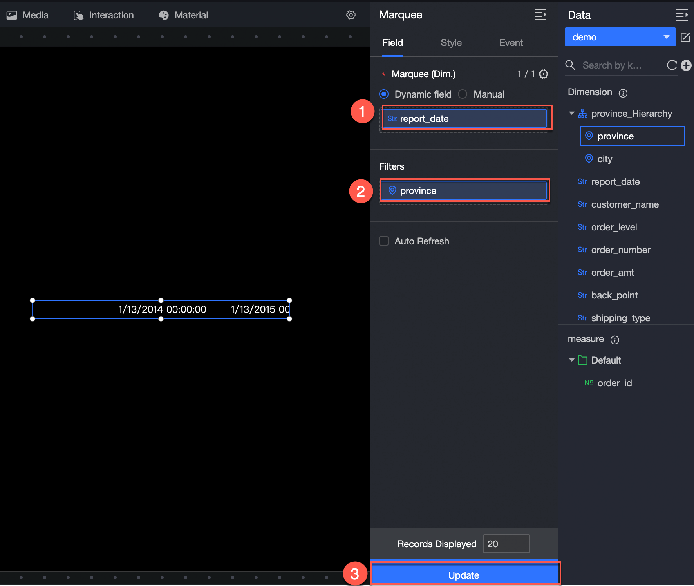
Task: Open the demo dataset dropdown
Action: pyautogui.click(x=620, y=37)
